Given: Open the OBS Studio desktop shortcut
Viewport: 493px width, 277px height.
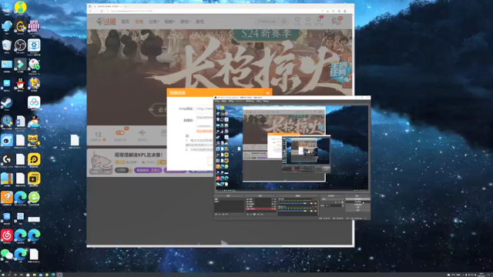Looking at the screenshot, I should pyautogui.click(x=21, y=45).
